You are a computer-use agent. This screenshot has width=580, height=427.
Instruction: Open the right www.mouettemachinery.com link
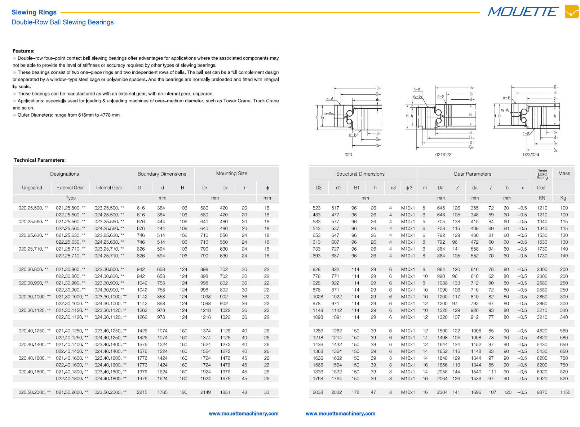click(340, 414)
